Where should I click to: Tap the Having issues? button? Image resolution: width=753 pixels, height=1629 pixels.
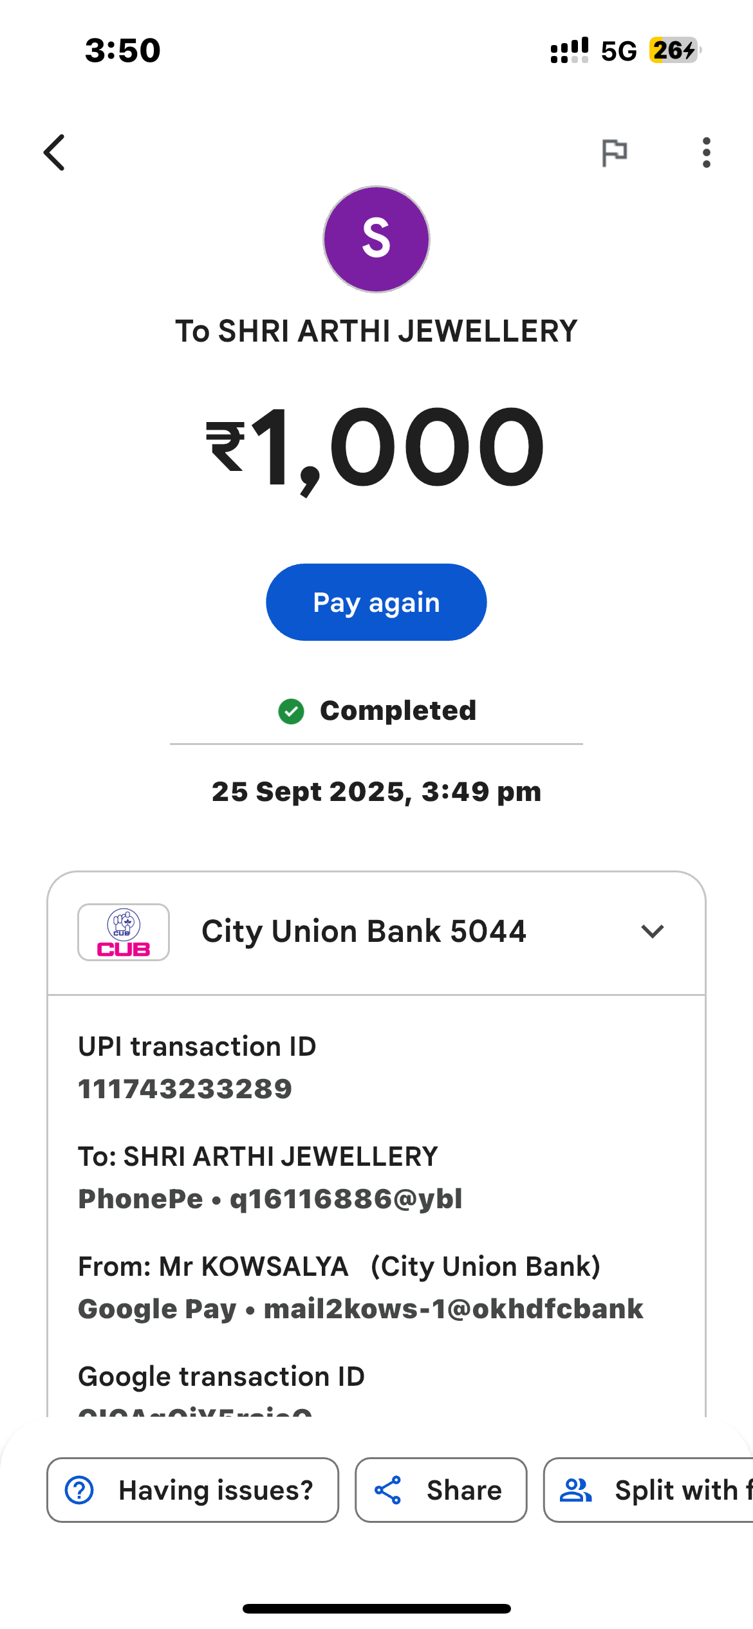(x=192, y=1490)
